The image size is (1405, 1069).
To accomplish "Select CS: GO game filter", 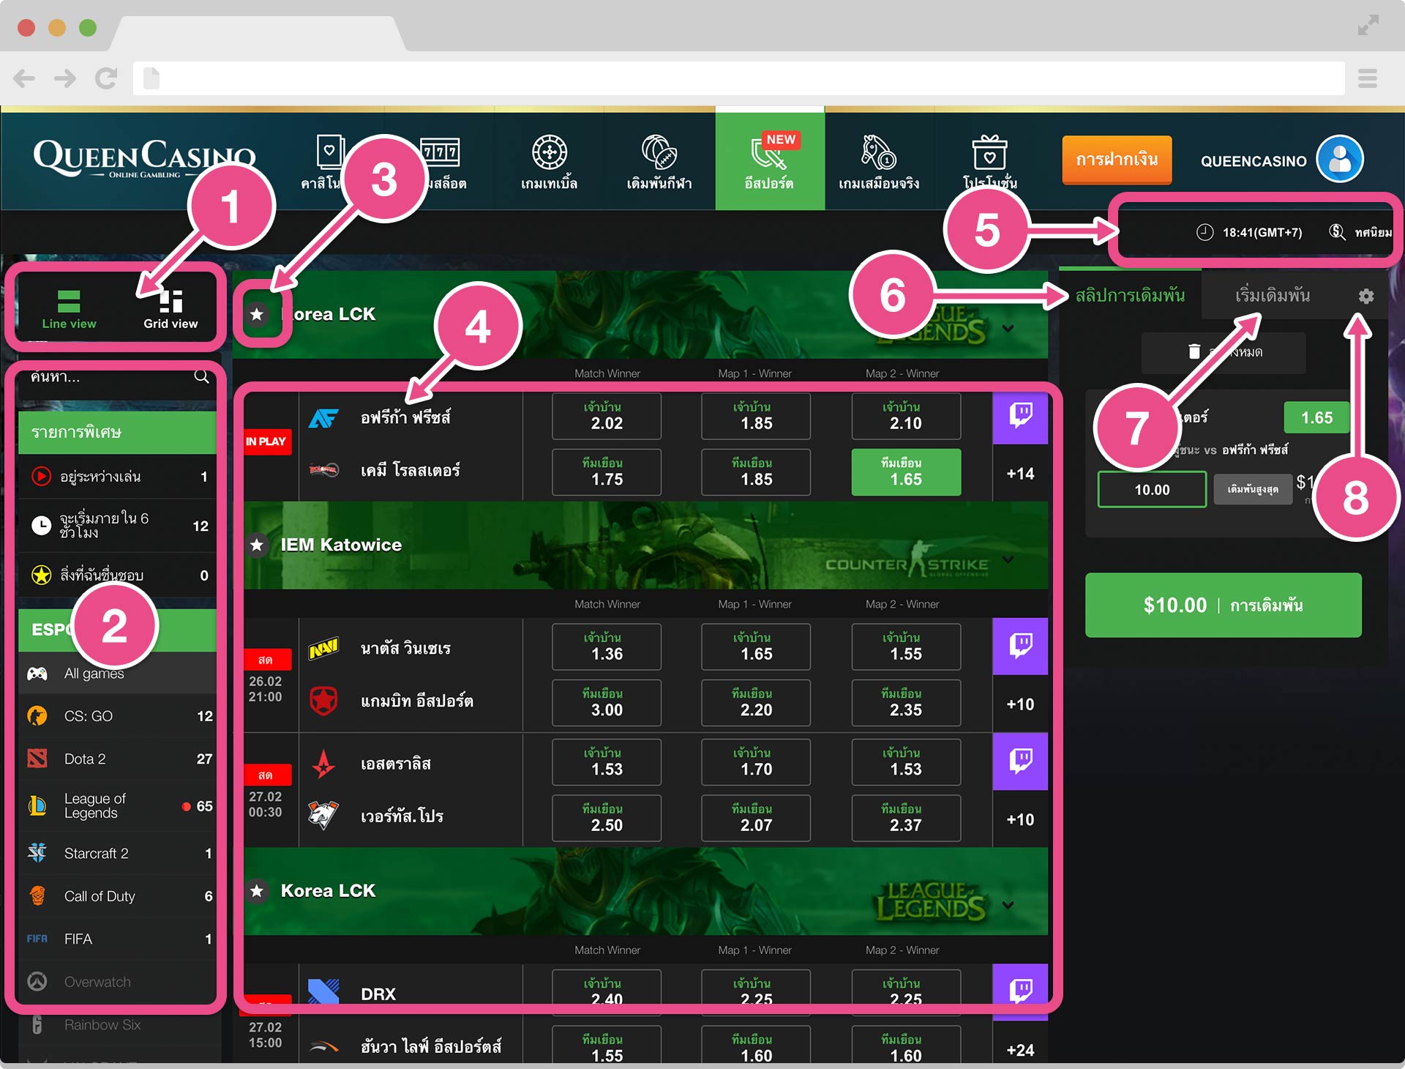I will 117,716.
